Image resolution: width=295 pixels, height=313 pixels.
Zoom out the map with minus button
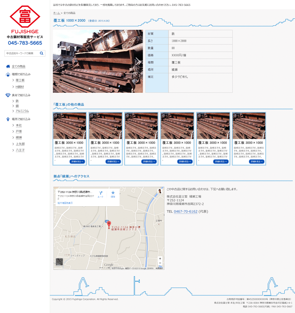[160, 263]
